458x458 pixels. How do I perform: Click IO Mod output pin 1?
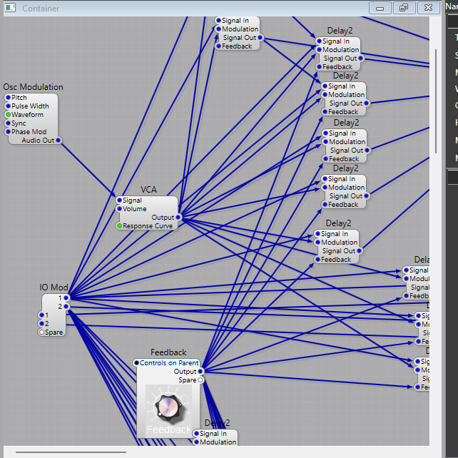pos(66,298)
